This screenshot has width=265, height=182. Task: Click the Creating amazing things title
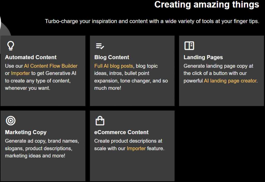coord(207,4)
